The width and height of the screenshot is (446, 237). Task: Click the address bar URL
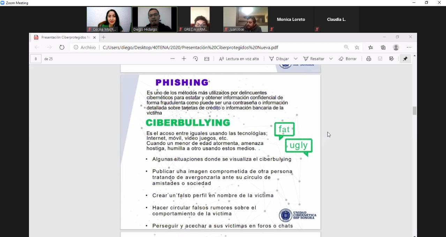(x=190, y=47)
